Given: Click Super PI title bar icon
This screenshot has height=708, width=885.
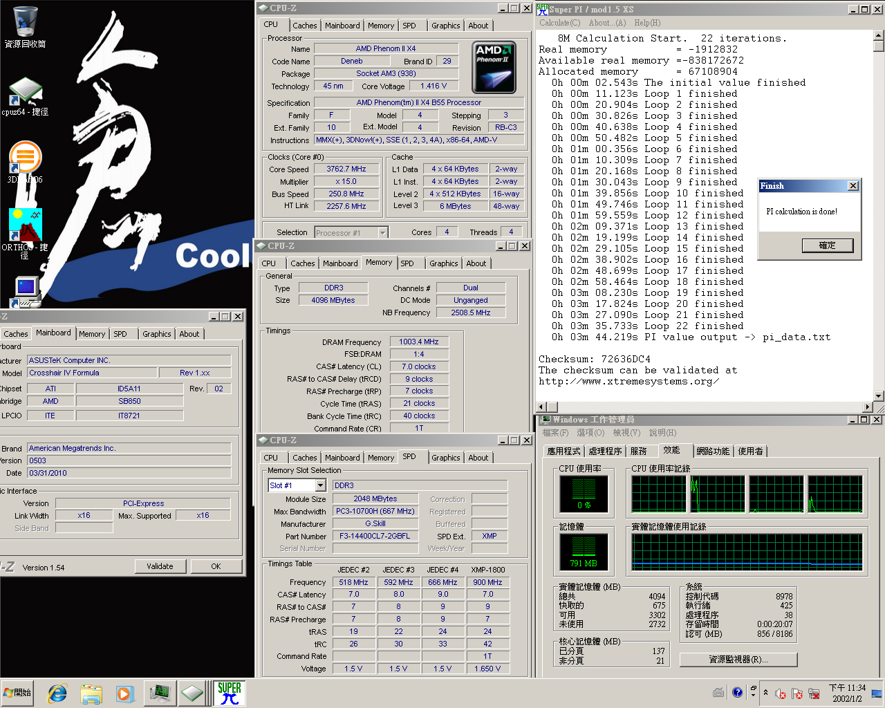Looking at the screenshot, I should coord(543,9).
